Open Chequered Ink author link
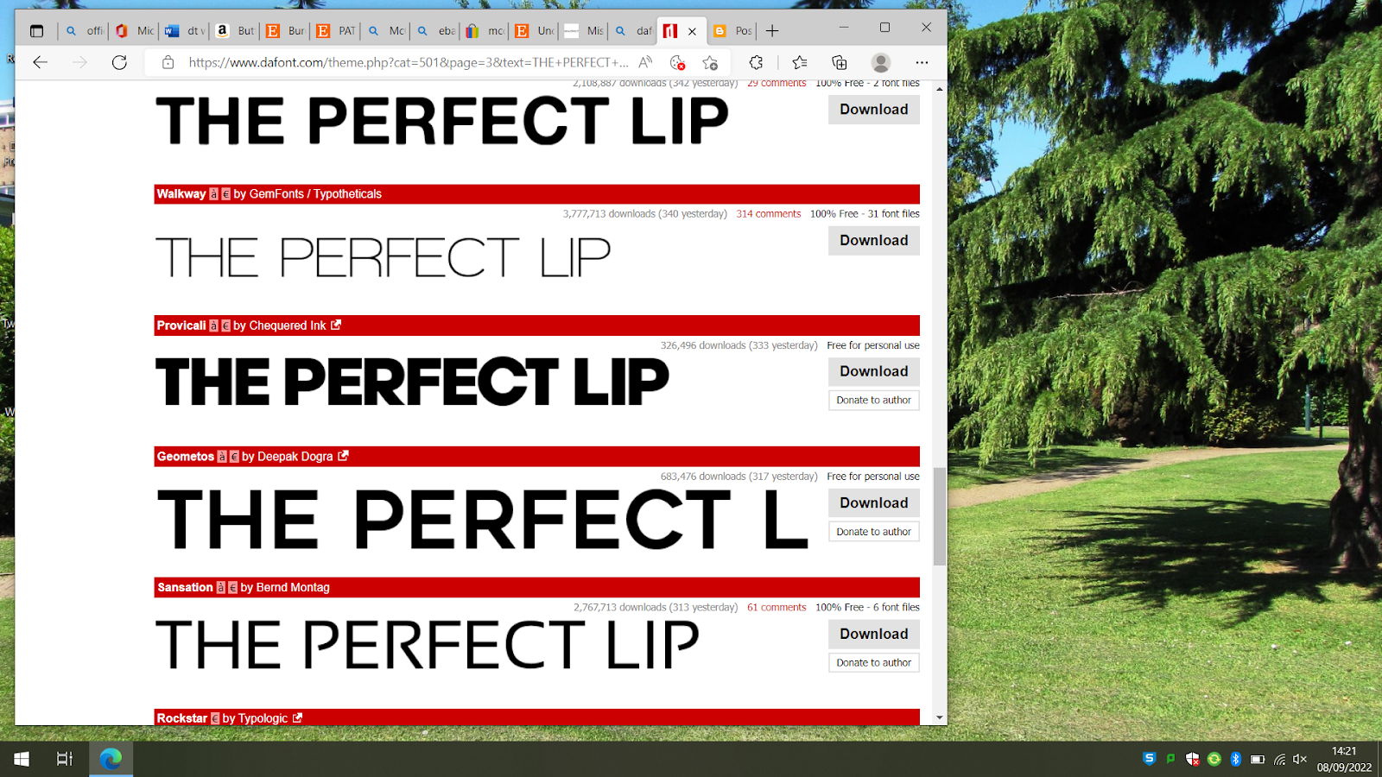1382x777 pixels. click(288, 325)
